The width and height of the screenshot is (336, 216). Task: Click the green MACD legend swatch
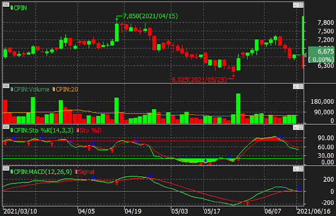tap(12, 171)
